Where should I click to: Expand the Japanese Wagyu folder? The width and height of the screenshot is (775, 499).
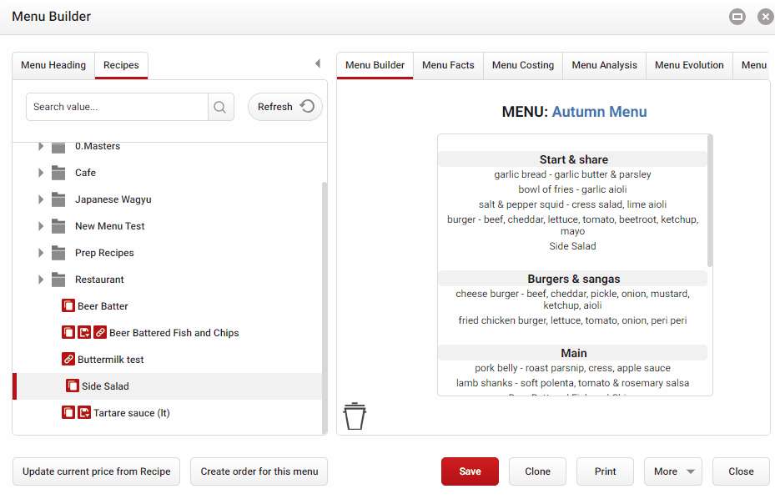coord(40,199)
